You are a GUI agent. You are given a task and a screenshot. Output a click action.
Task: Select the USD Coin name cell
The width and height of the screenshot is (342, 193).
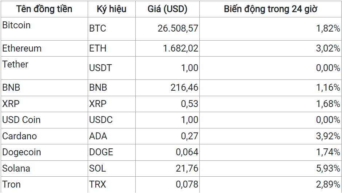click(44, 120)
